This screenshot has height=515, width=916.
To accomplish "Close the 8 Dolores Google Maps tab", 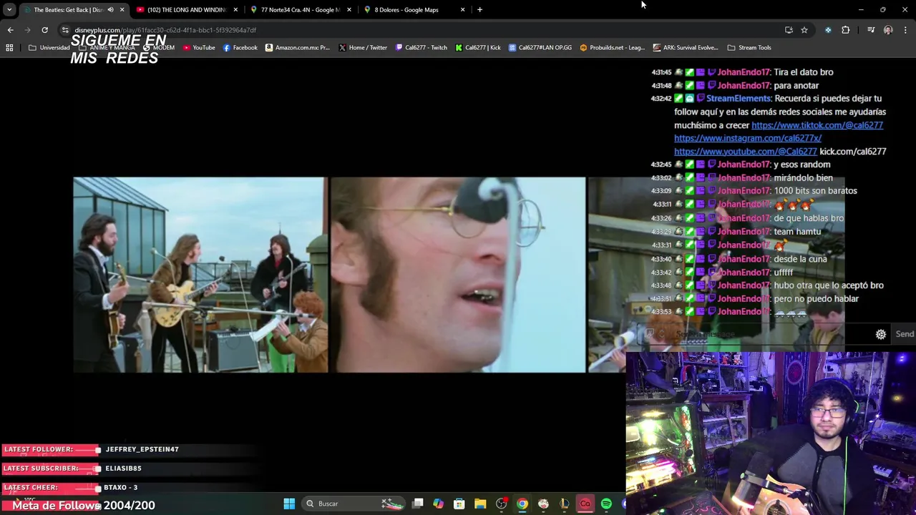I will (462, 10).
